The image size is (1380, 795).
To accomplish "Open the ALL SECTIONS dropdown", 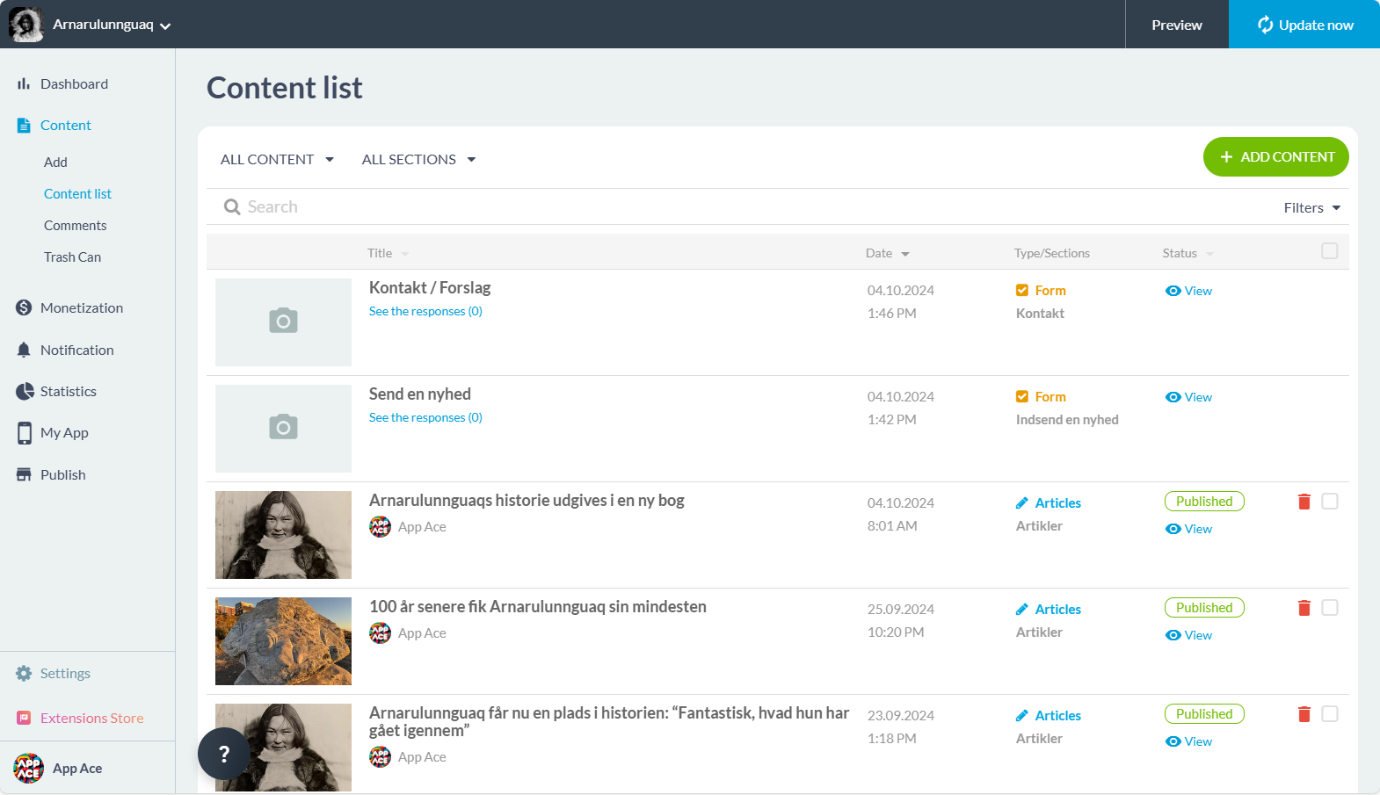I will [418, 160].
